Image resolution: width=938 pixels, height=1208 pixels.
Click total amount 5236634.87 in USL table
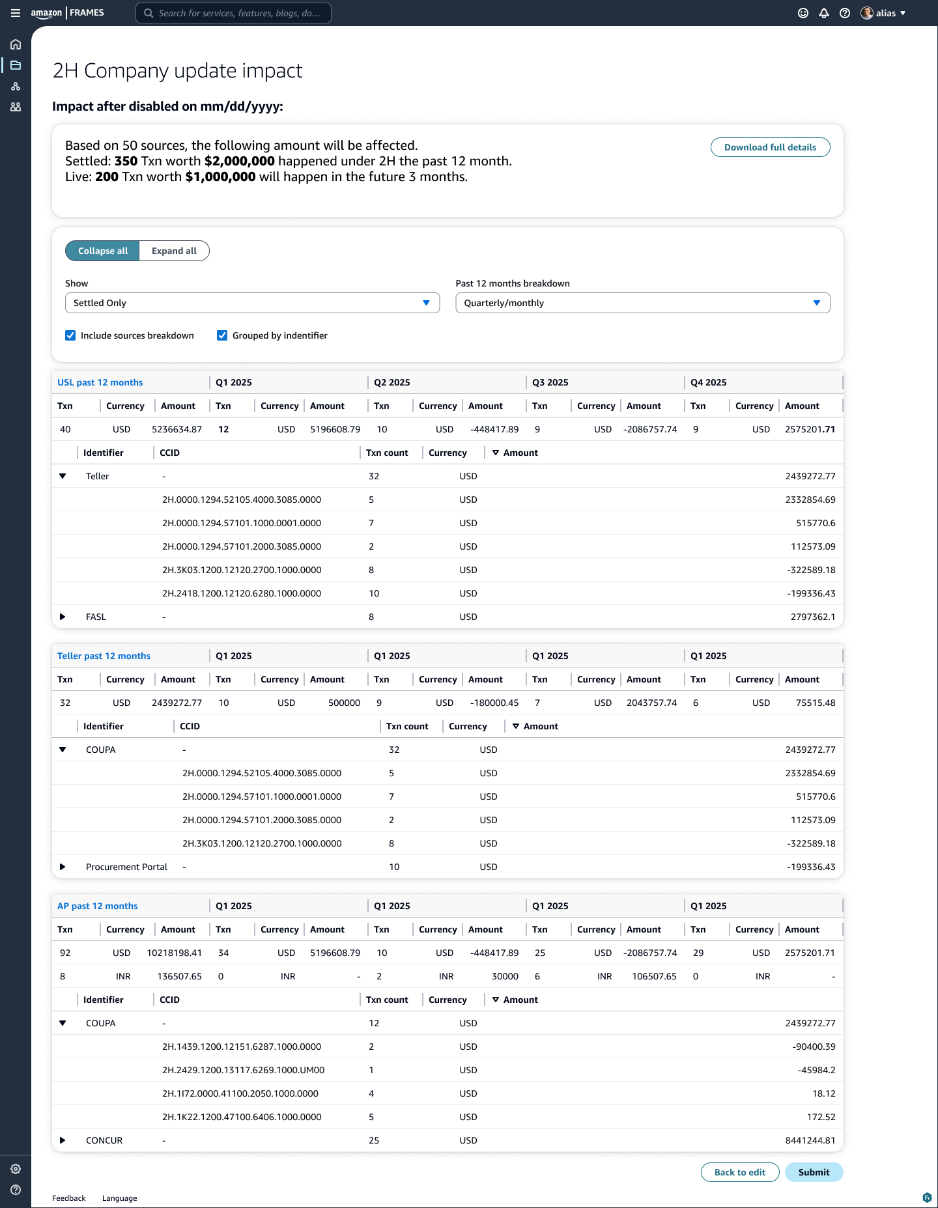tap(177, 429)
